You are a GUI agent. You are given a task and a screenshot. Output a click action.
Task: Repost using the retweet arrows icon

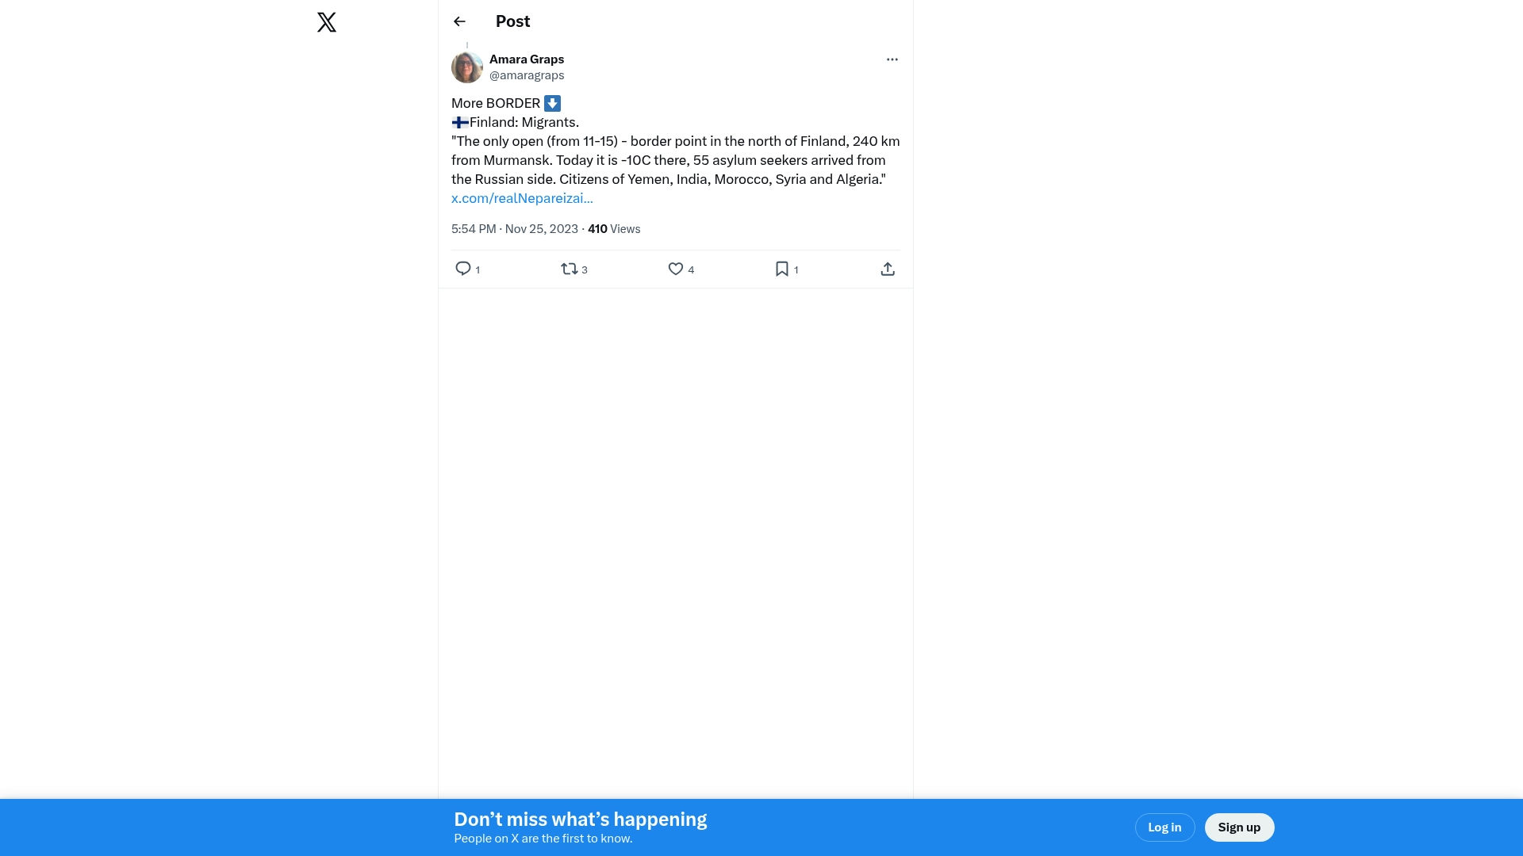click(x=569, y=269)
